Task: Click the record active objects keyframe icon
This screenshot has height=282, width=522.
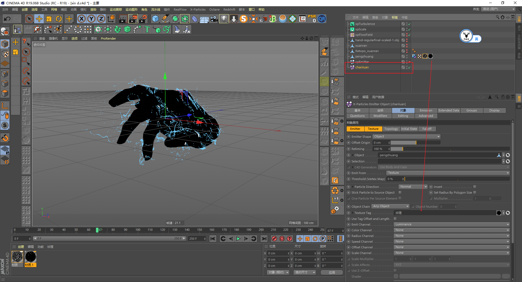Action: tap(274, 239)
